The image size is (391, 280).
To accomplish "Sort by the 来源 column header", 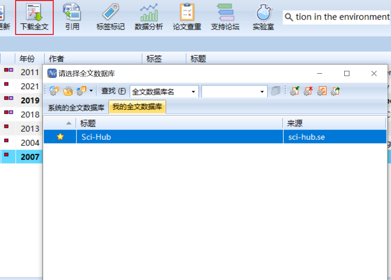I will point(335,123).
